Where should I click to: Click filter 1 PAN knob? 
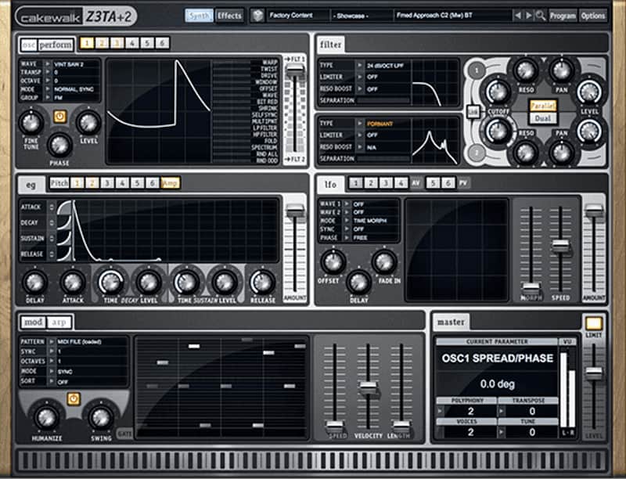click(x=561, y=70)
